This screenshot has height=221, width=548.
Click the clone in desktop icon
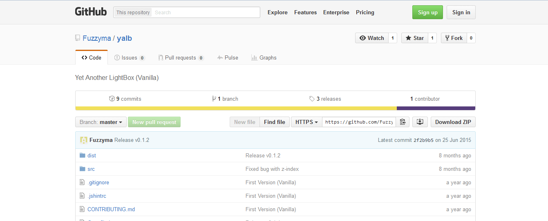(x=420, y=122)
